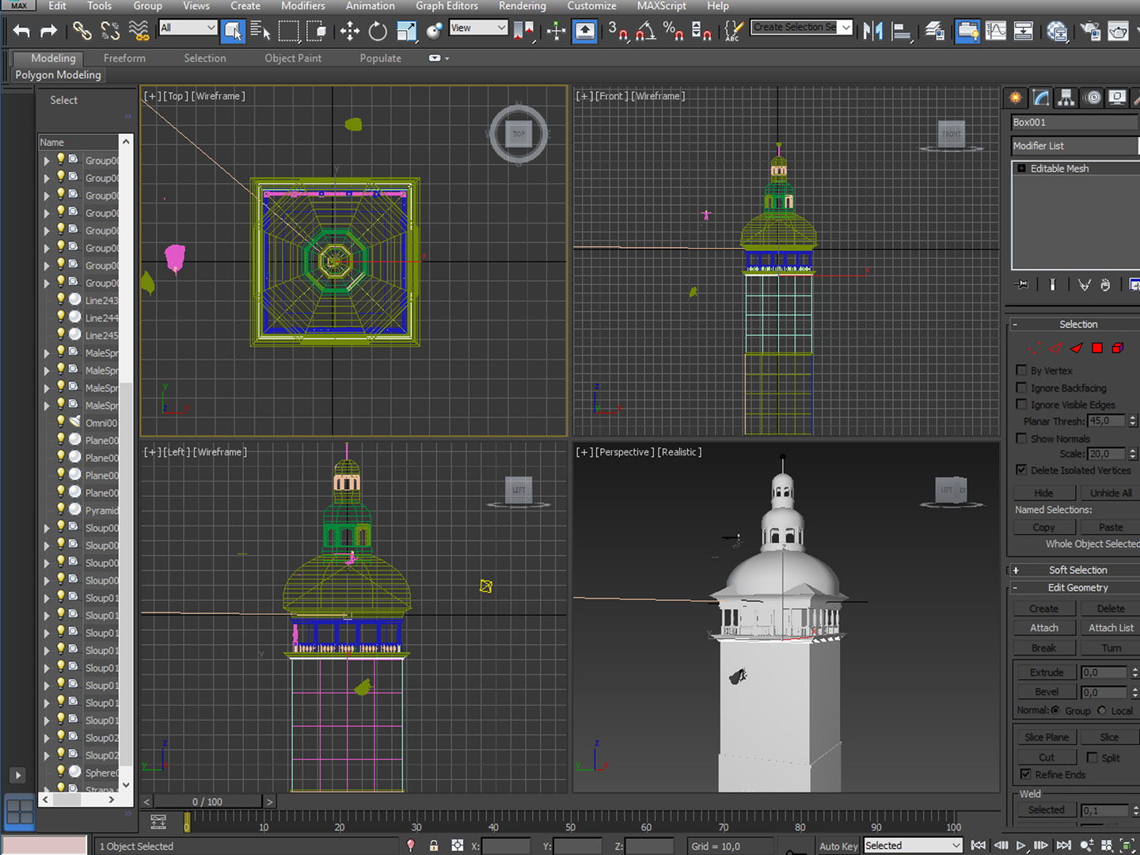Viewport: 1140px width, 855px height.
Task: Open the Select by Name tool
Action: pyautogui.click(x=260, y=31)
